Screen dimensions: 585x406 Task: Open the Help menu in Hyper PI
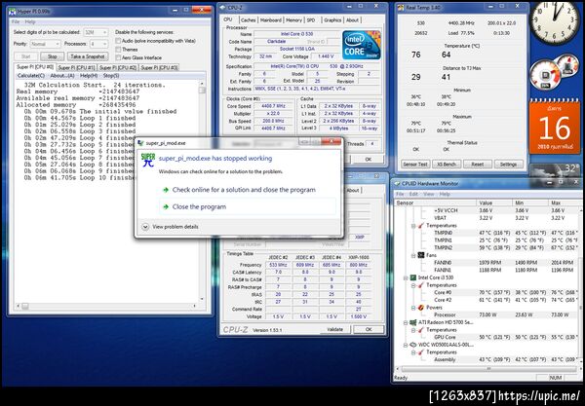[x=30, y=22]
